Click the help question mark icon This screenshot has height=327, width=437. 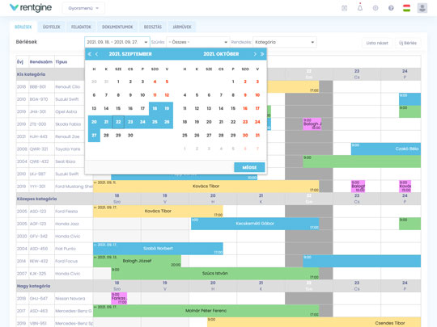tap(391, 8)
